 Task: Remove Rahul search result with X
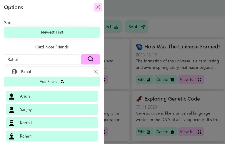(96, 72)
